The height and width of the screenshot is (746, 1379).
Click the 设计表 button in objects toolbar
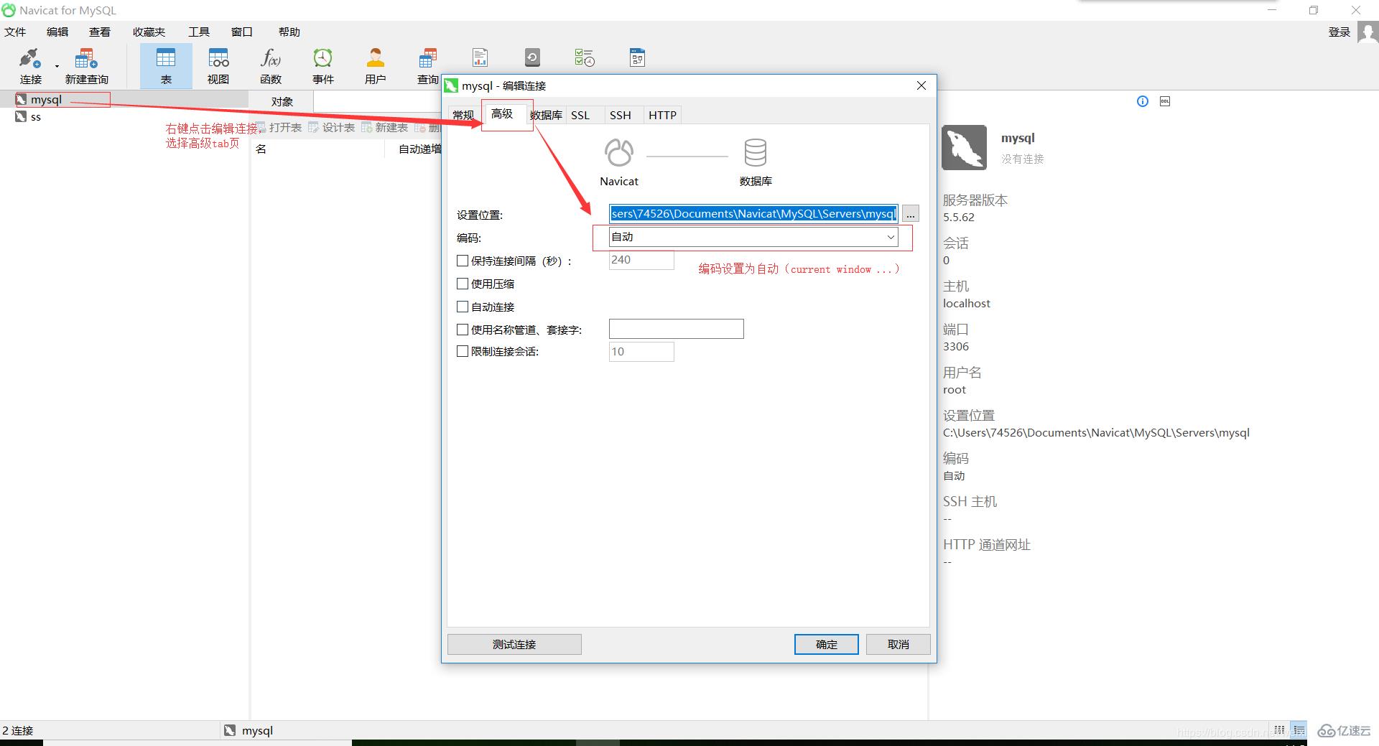pyautogui.click(x=332, y=127)
